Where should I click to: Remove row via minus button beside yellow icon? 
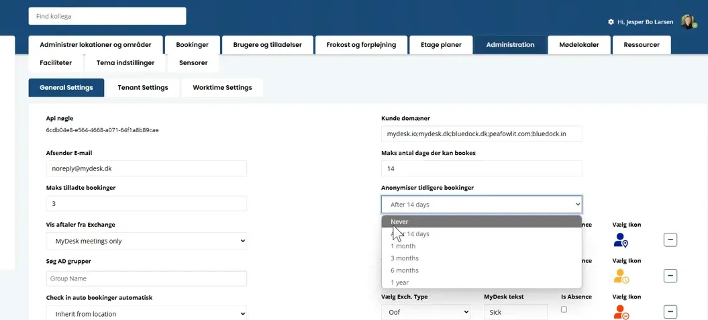(x=670, y=275)
